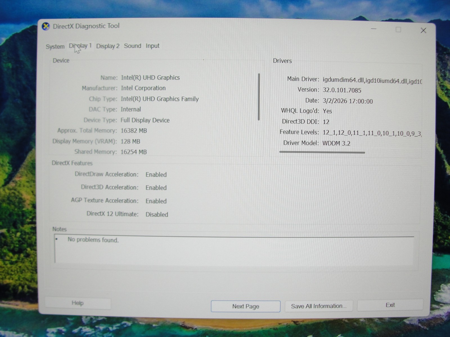This screenshot has width=450, height=337.
Task: Click the 'Internal' DAC type value
Action: click(x=131, y=110)
